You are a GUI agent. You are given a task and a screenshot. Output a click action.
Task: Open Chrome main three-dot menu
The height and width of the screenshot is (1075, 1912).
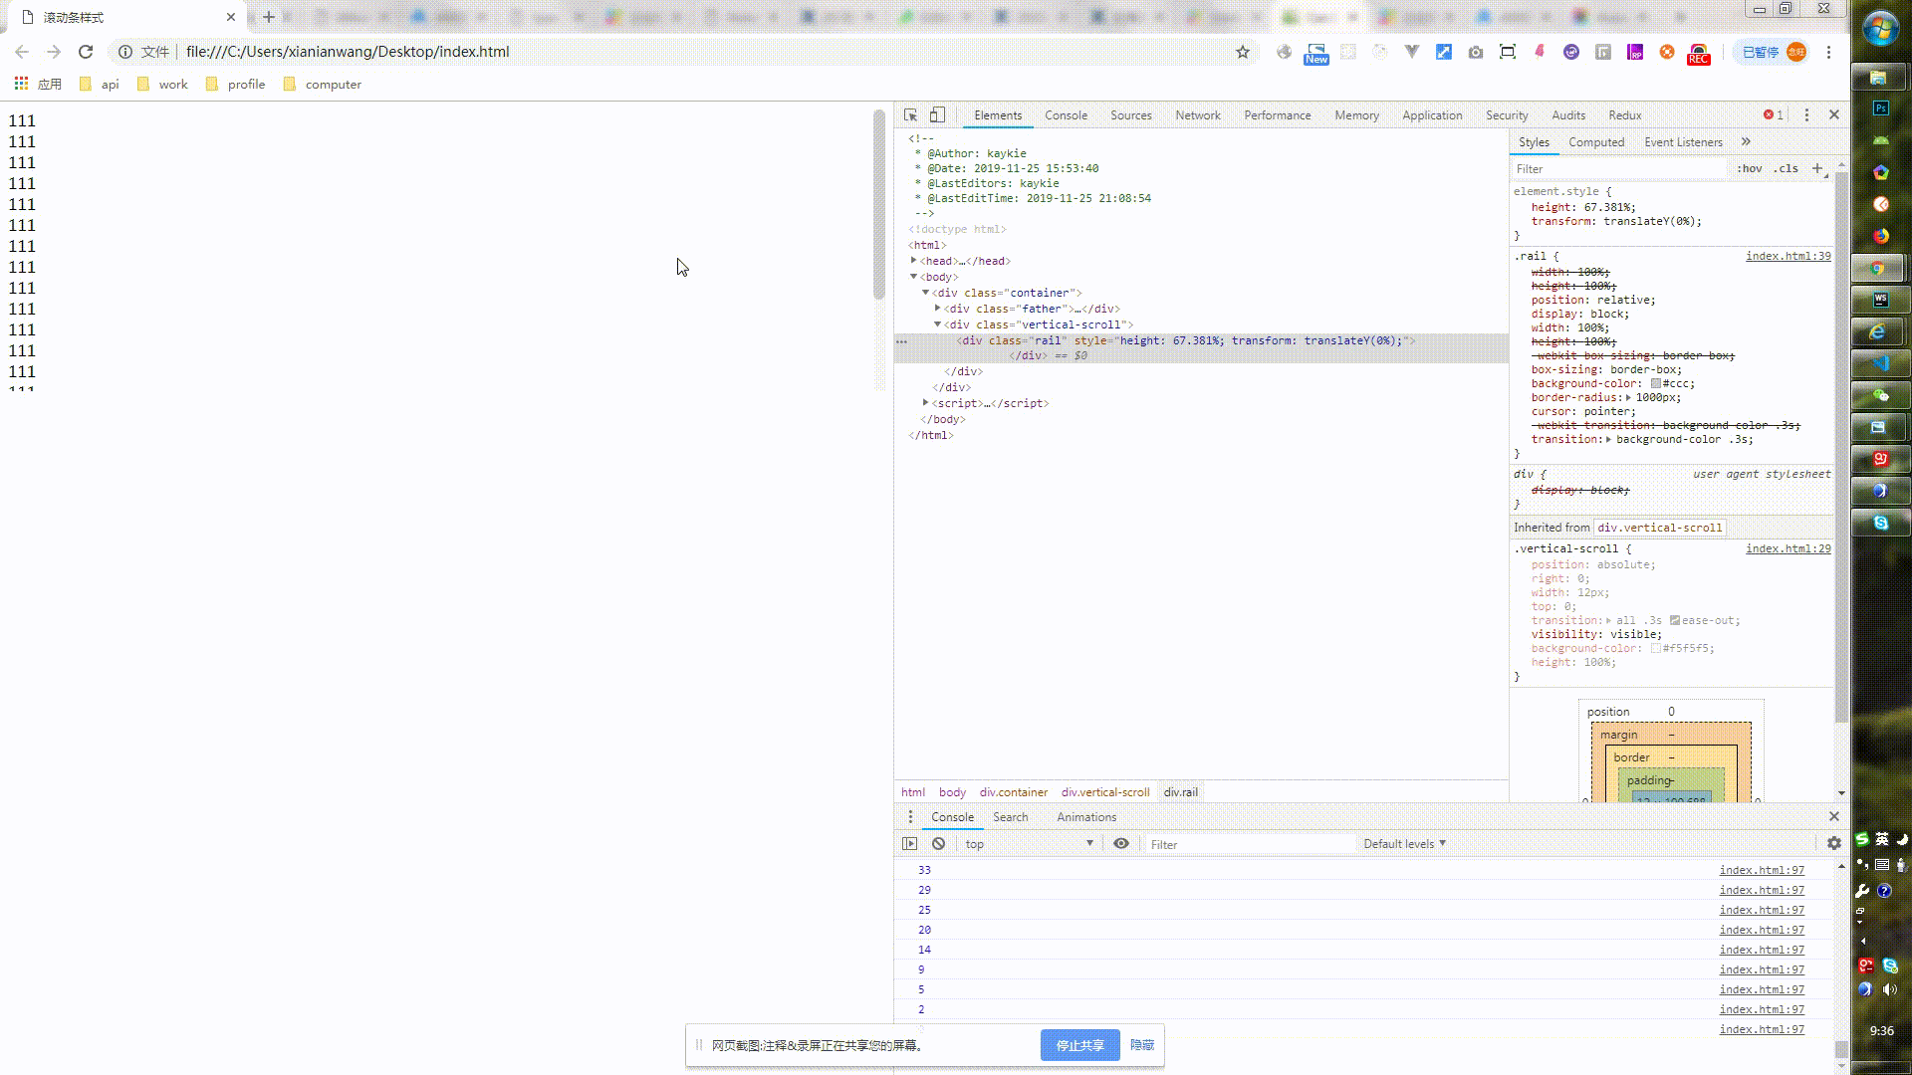[1828, 52]
